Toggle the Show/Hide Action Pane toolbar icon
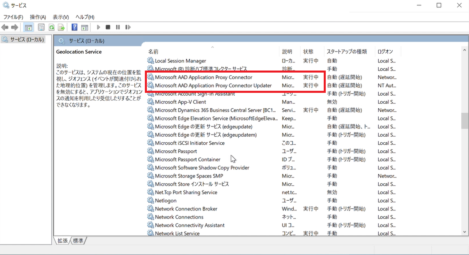 click(x=85, y=27)
